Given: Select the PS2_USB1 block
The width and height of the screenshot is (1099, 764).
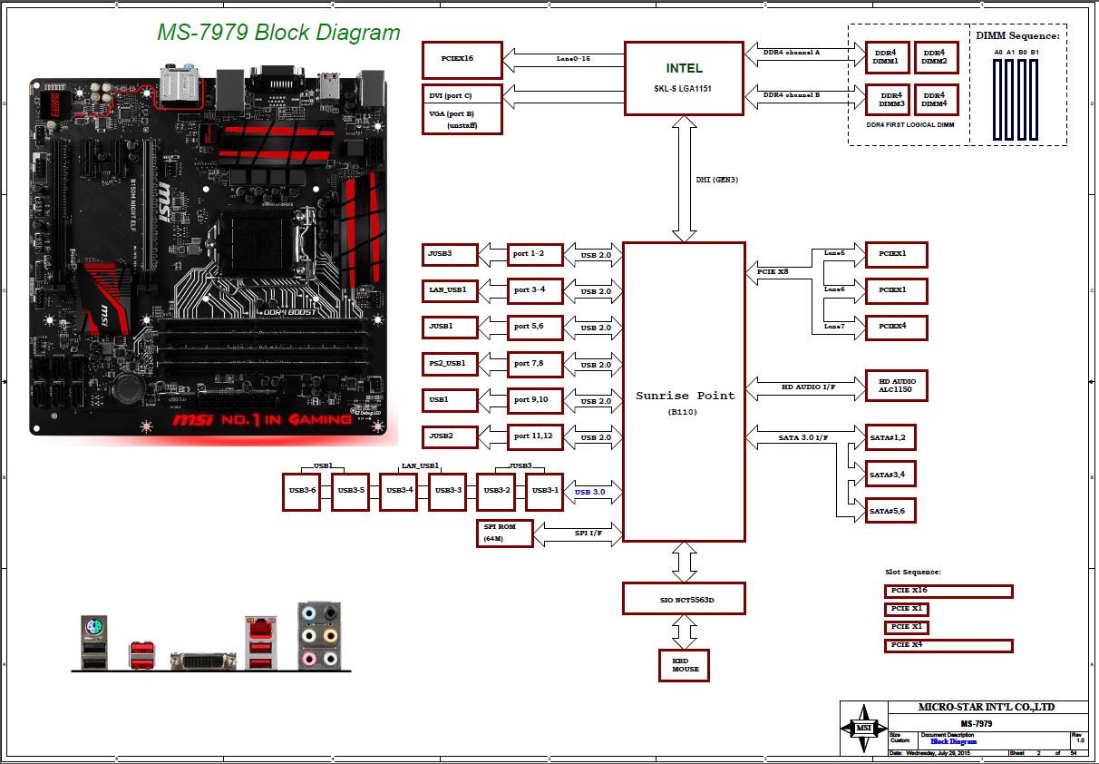Looking at the screenshot, I should 449,364.
